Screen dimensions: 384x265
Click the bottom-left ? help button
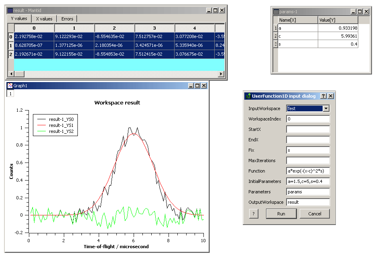(x=254, y=214)
